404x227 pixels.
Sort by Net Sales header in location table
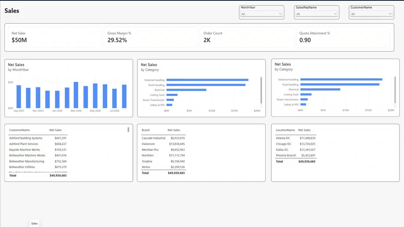(x=304, y=130)
